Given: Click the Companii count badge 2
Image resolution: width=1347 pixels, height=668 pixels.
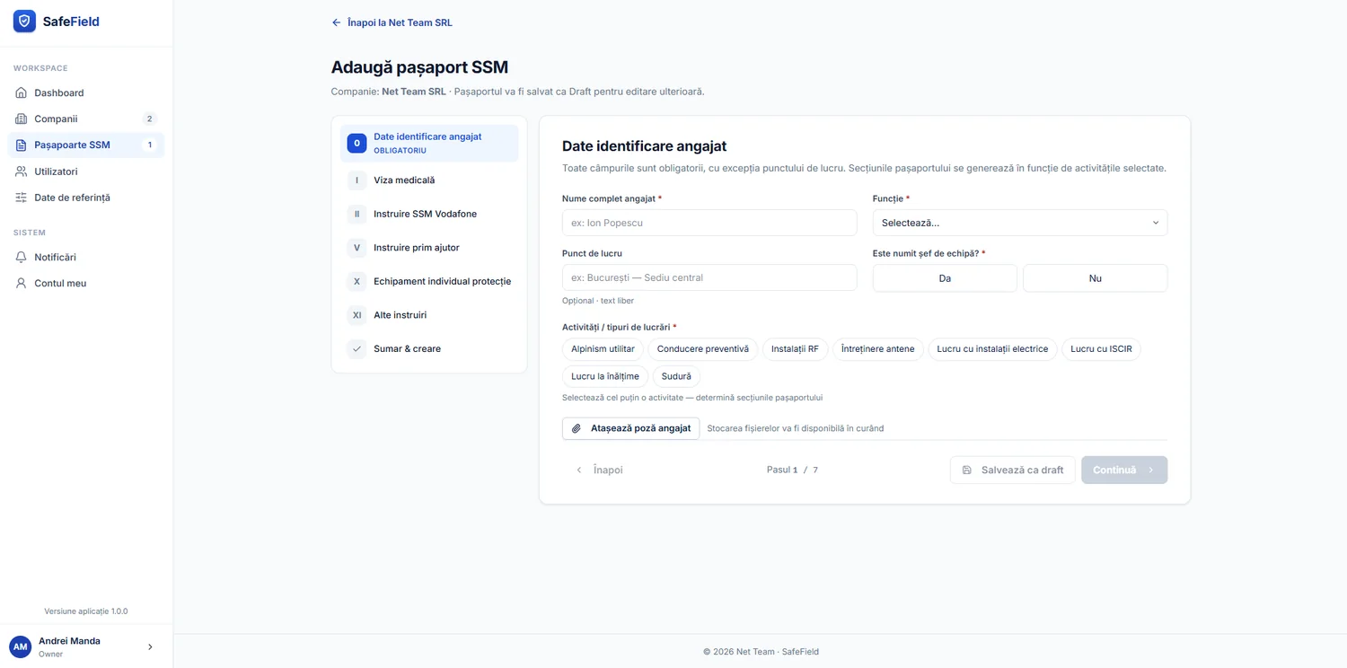Looking at the screenshot, I should click(x=149, y=119).
